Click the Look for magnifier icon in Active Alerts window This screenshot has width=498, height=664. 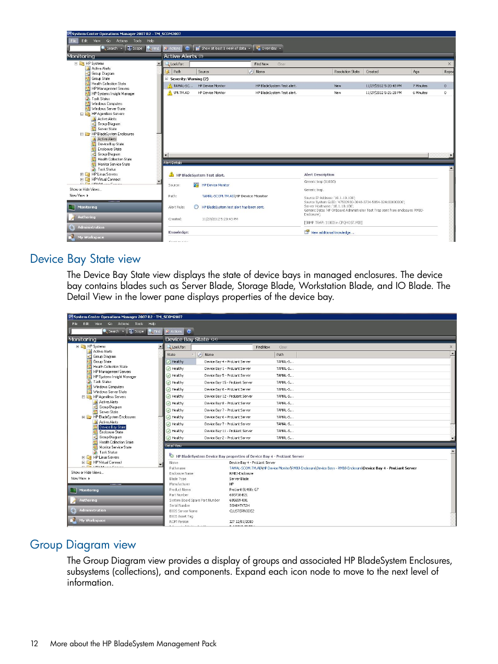[x=168, y=64]
